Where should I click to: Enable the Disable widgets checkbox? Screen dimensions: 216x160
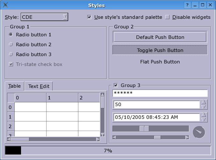168,17
